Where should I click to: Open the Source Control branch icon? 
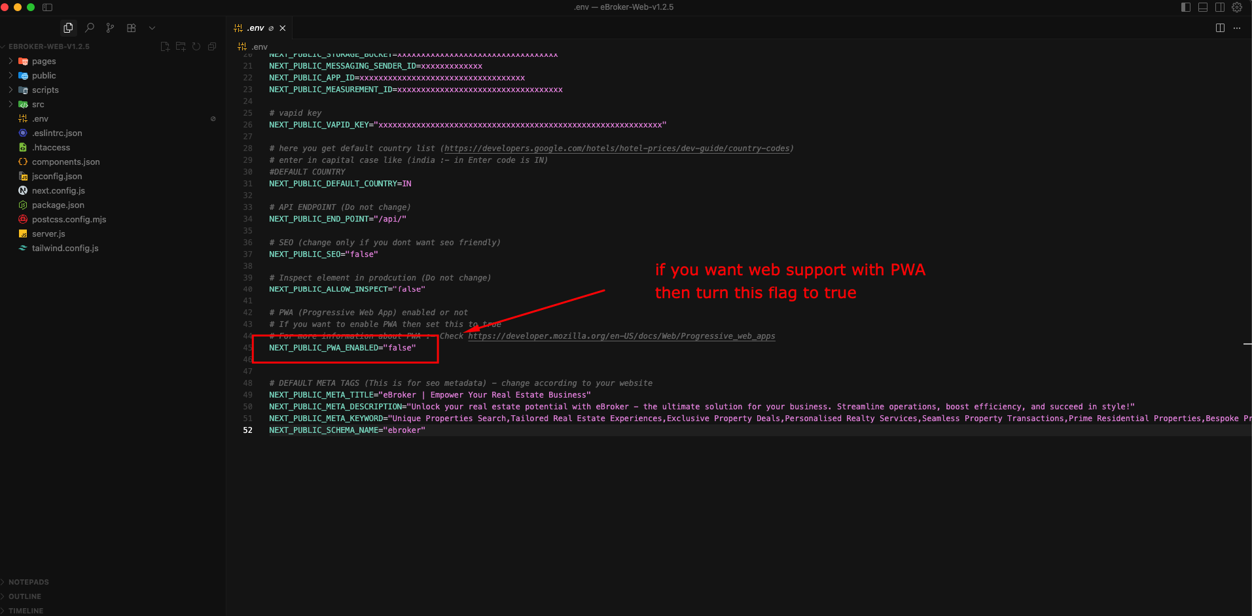click(x=110, y=28)
